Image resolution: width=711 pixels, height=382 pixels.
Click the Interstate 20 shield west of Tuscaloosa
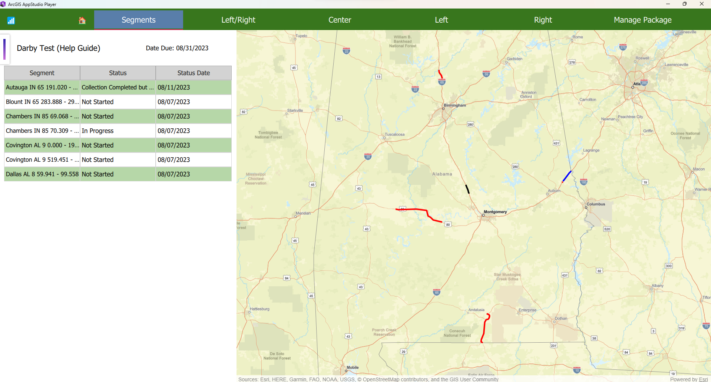[368, 157]
